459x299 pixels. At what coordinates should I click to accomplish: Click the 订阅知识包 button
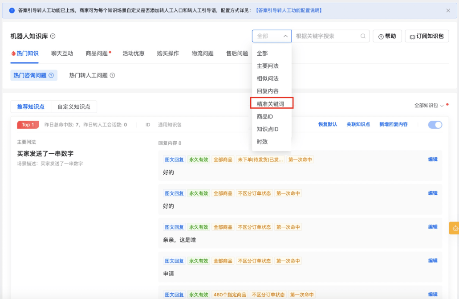[427, 36]
